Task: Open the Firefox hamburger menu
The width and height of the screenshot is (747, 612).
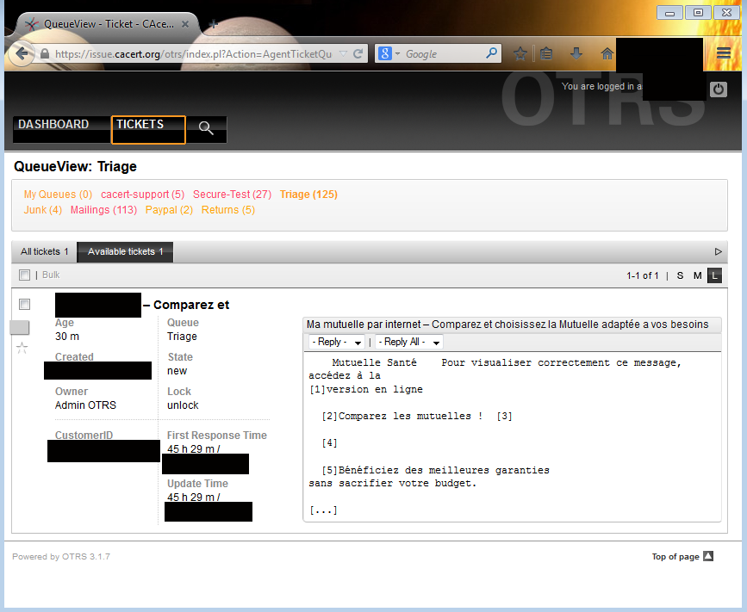Action: pos(723,53)
